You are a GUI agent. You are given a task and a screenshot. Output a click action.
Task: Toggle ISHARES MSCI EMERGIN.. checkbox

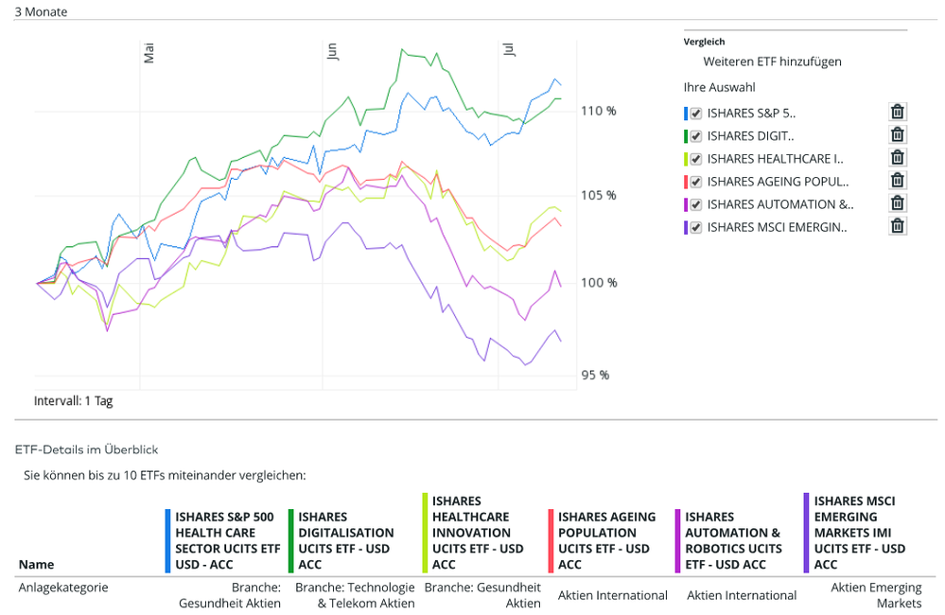tap(696, 227)
